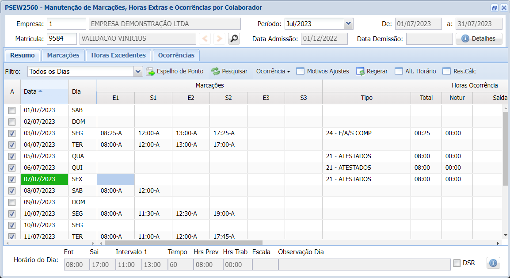This screenshot has width=510, height=278.
Task: Expand the Período dropdown
Action: 348,24
